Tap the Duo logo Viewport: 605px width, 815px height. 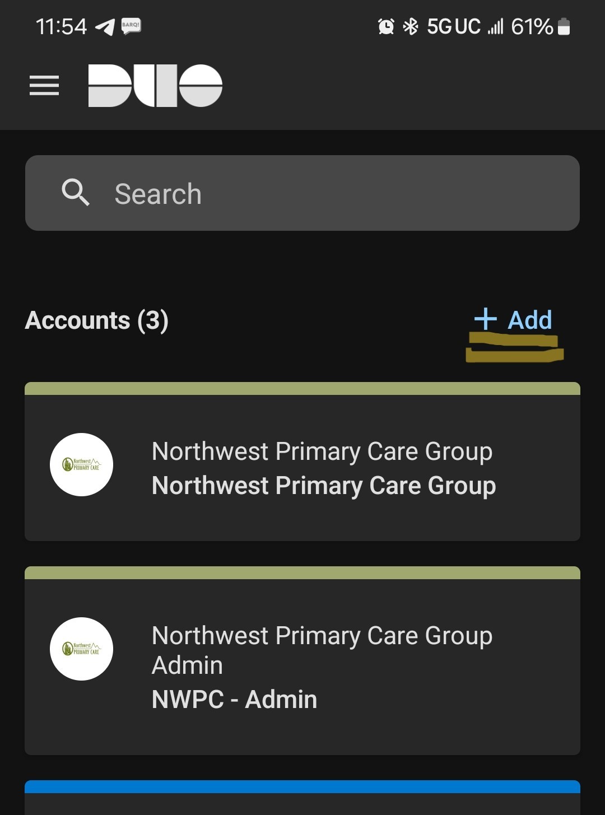pos(155,85)
